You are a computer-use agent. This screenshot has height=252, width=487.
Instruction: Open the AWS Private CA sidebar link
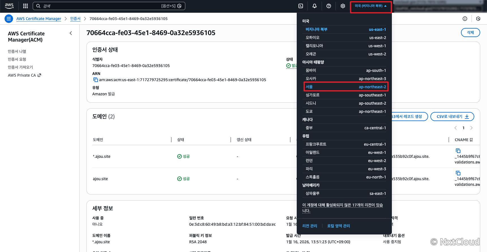[24, 75]
